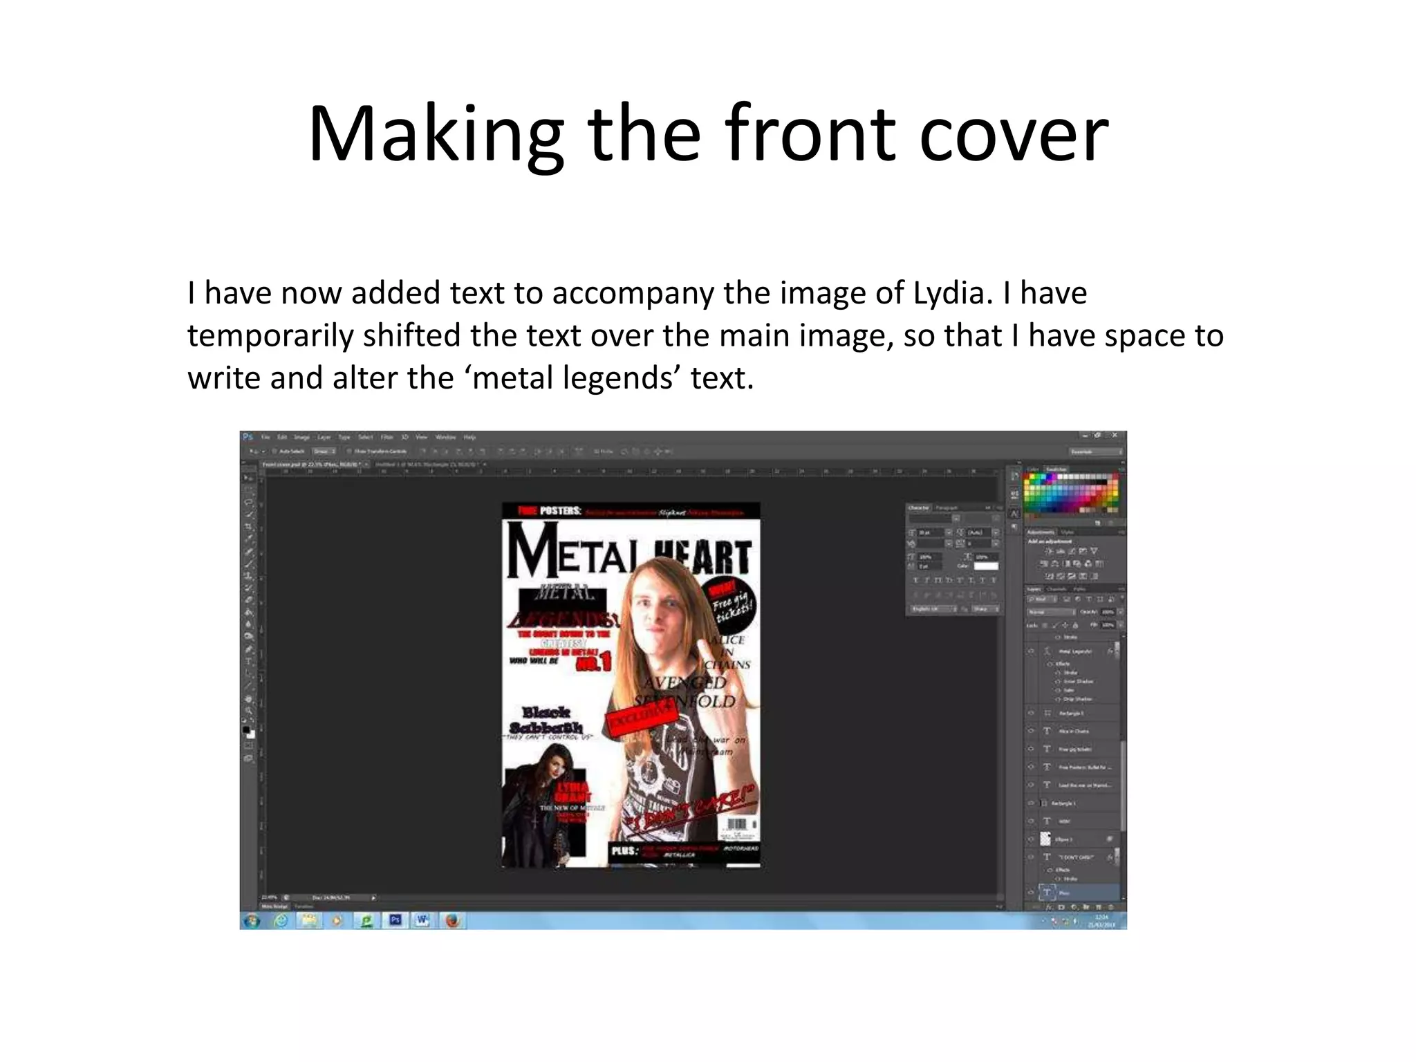Open Firefox from the Windows taskbar
The height and width of the screenshot is (1062, 1416).
[x=452, y=920]
